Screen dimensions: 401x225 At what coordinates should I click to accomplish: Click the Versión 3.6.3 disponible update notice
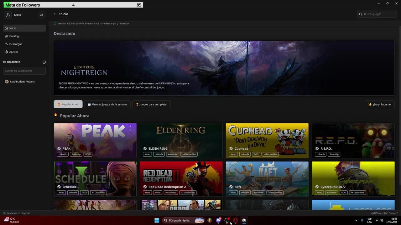click(x=91, y=23)
